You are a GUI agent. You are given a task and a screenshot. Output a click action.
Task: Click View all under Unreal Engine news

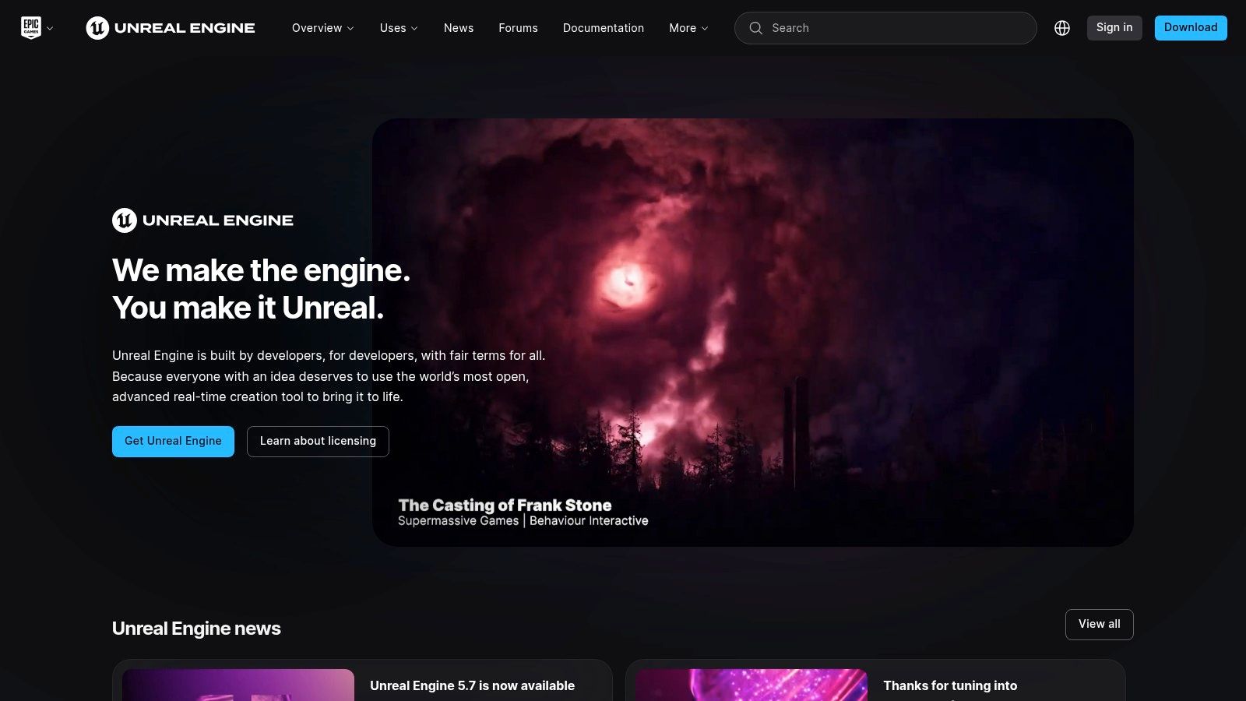(x=1099, y=624)
